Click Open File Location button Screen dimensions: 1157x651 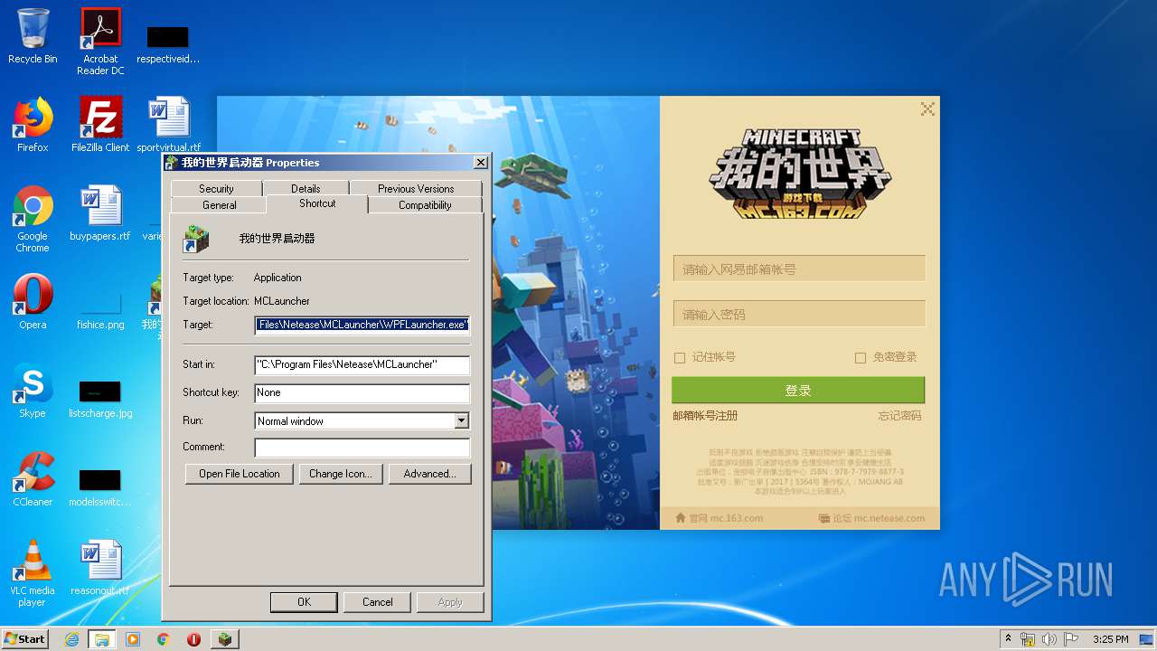click(240, 474)
